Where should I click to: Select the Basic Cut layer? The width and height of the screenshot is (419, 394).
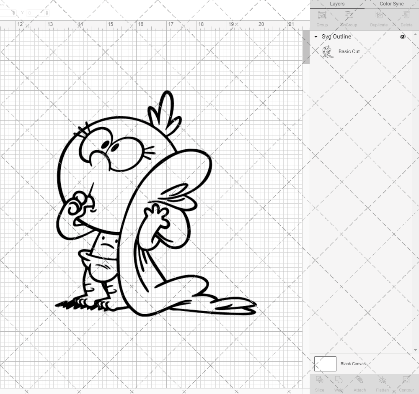(x=349, y=51)
